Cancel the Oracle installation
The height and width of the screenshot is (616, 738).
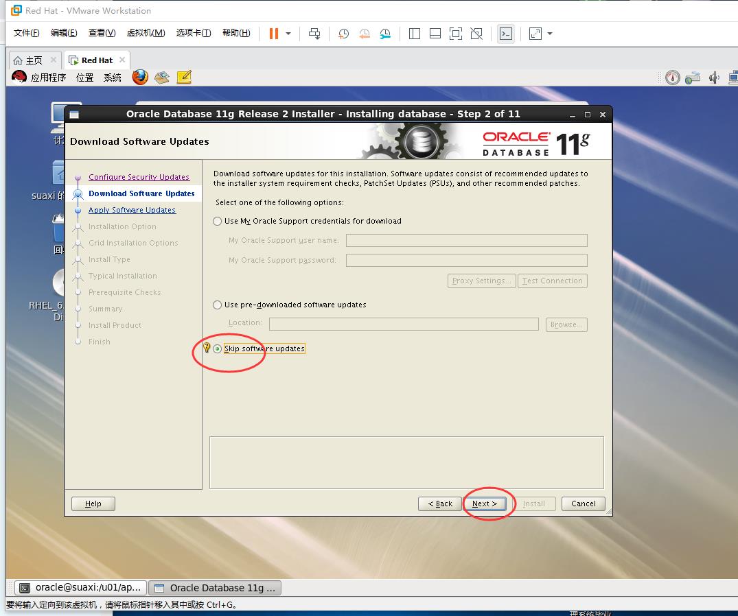[583, 504]
